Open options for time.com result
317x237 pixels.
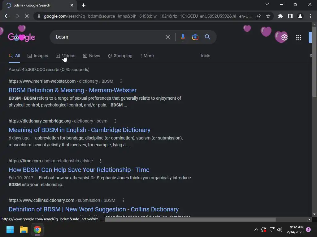point(101,161)
